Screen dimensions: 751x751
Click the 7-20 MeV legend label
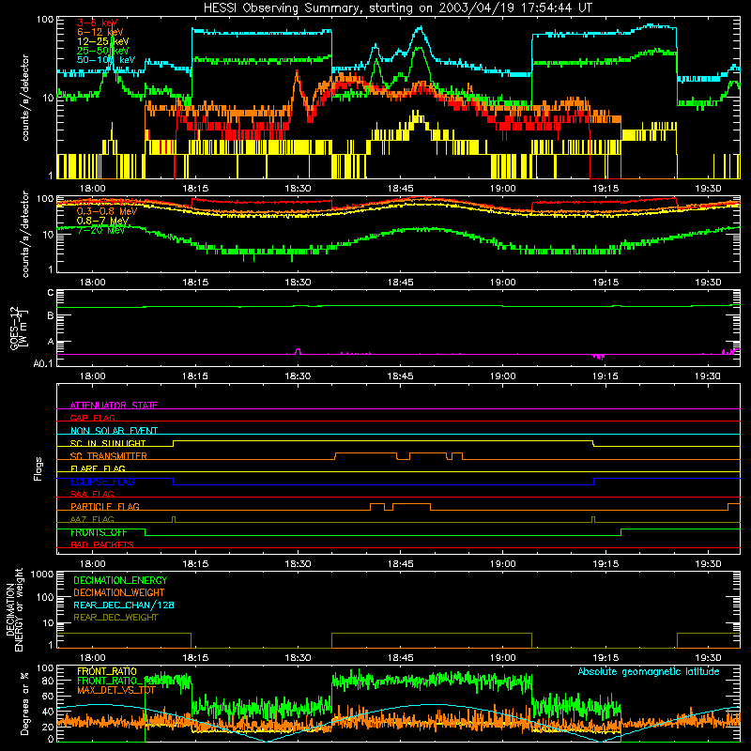pyautogui.click(x=100, y=230)
